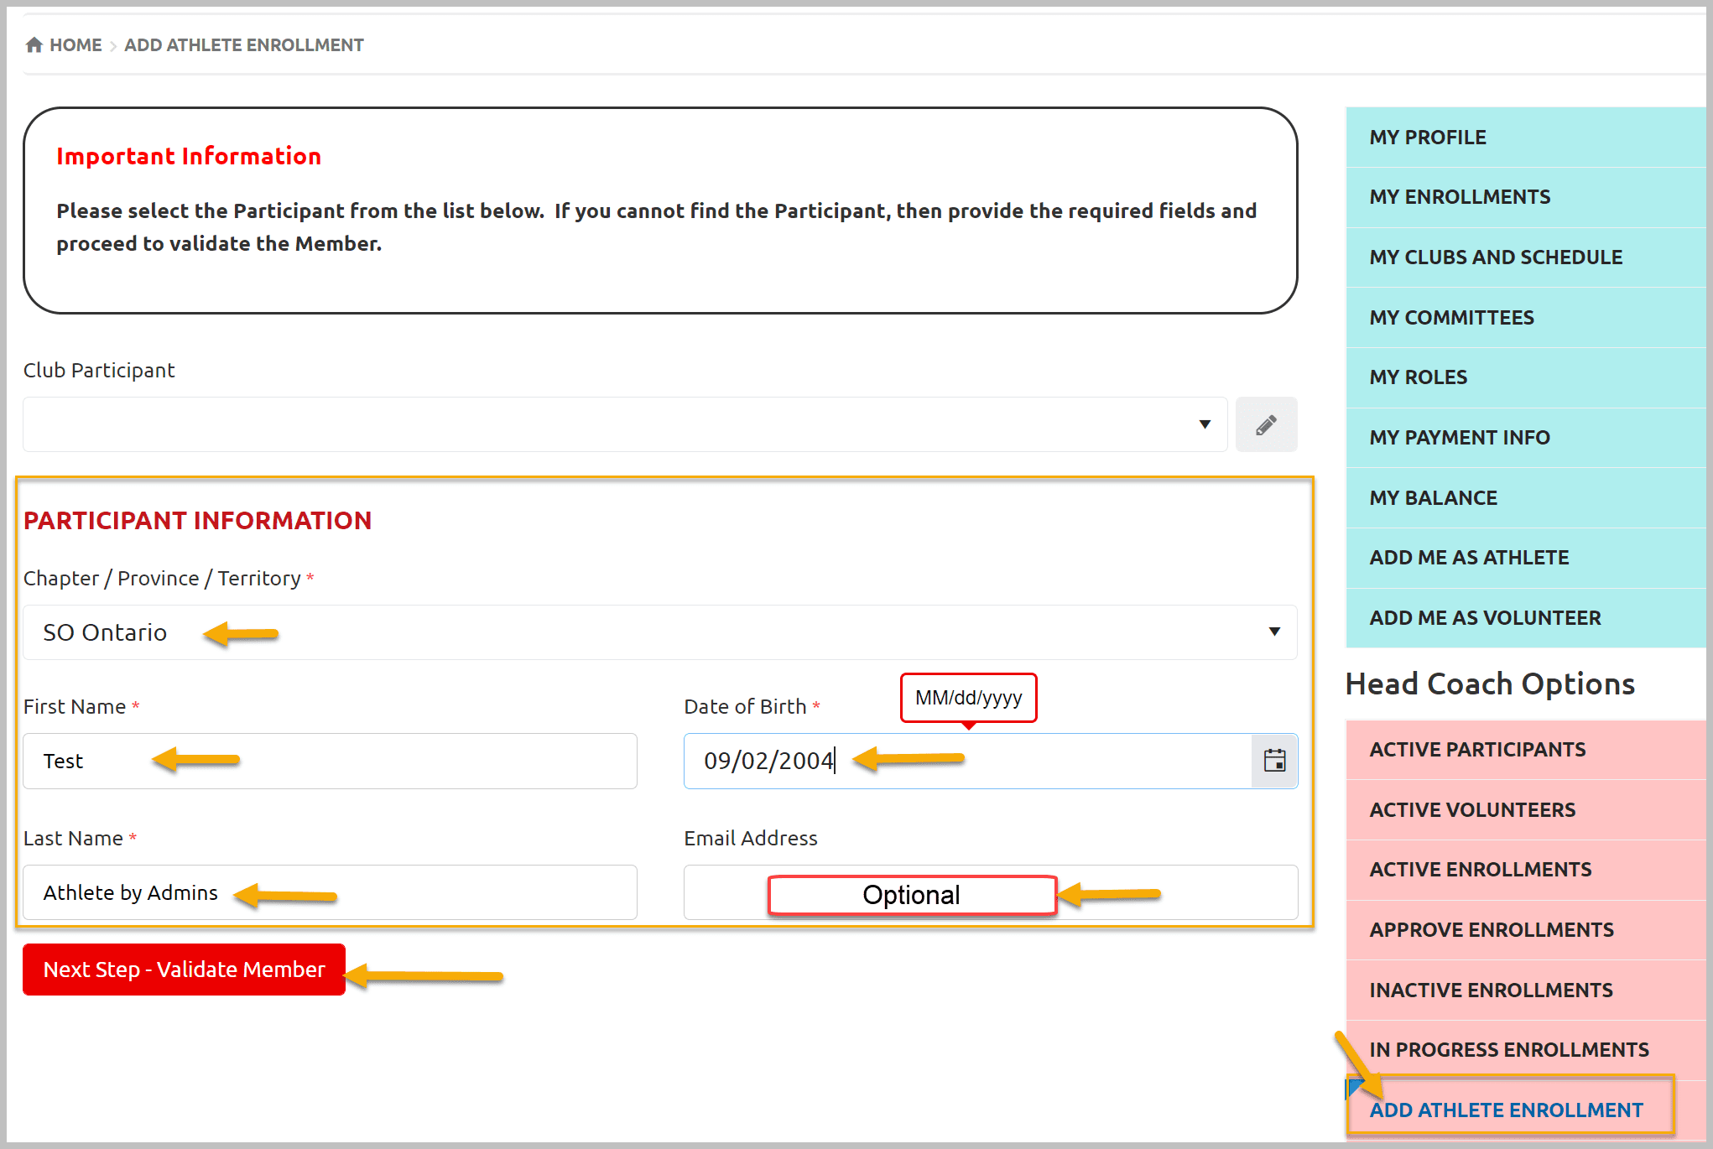The width and height of the screenshot is (1713, 1149).
Task: Click the Head Coach Options heading
Action: [x=1490, y=684]
